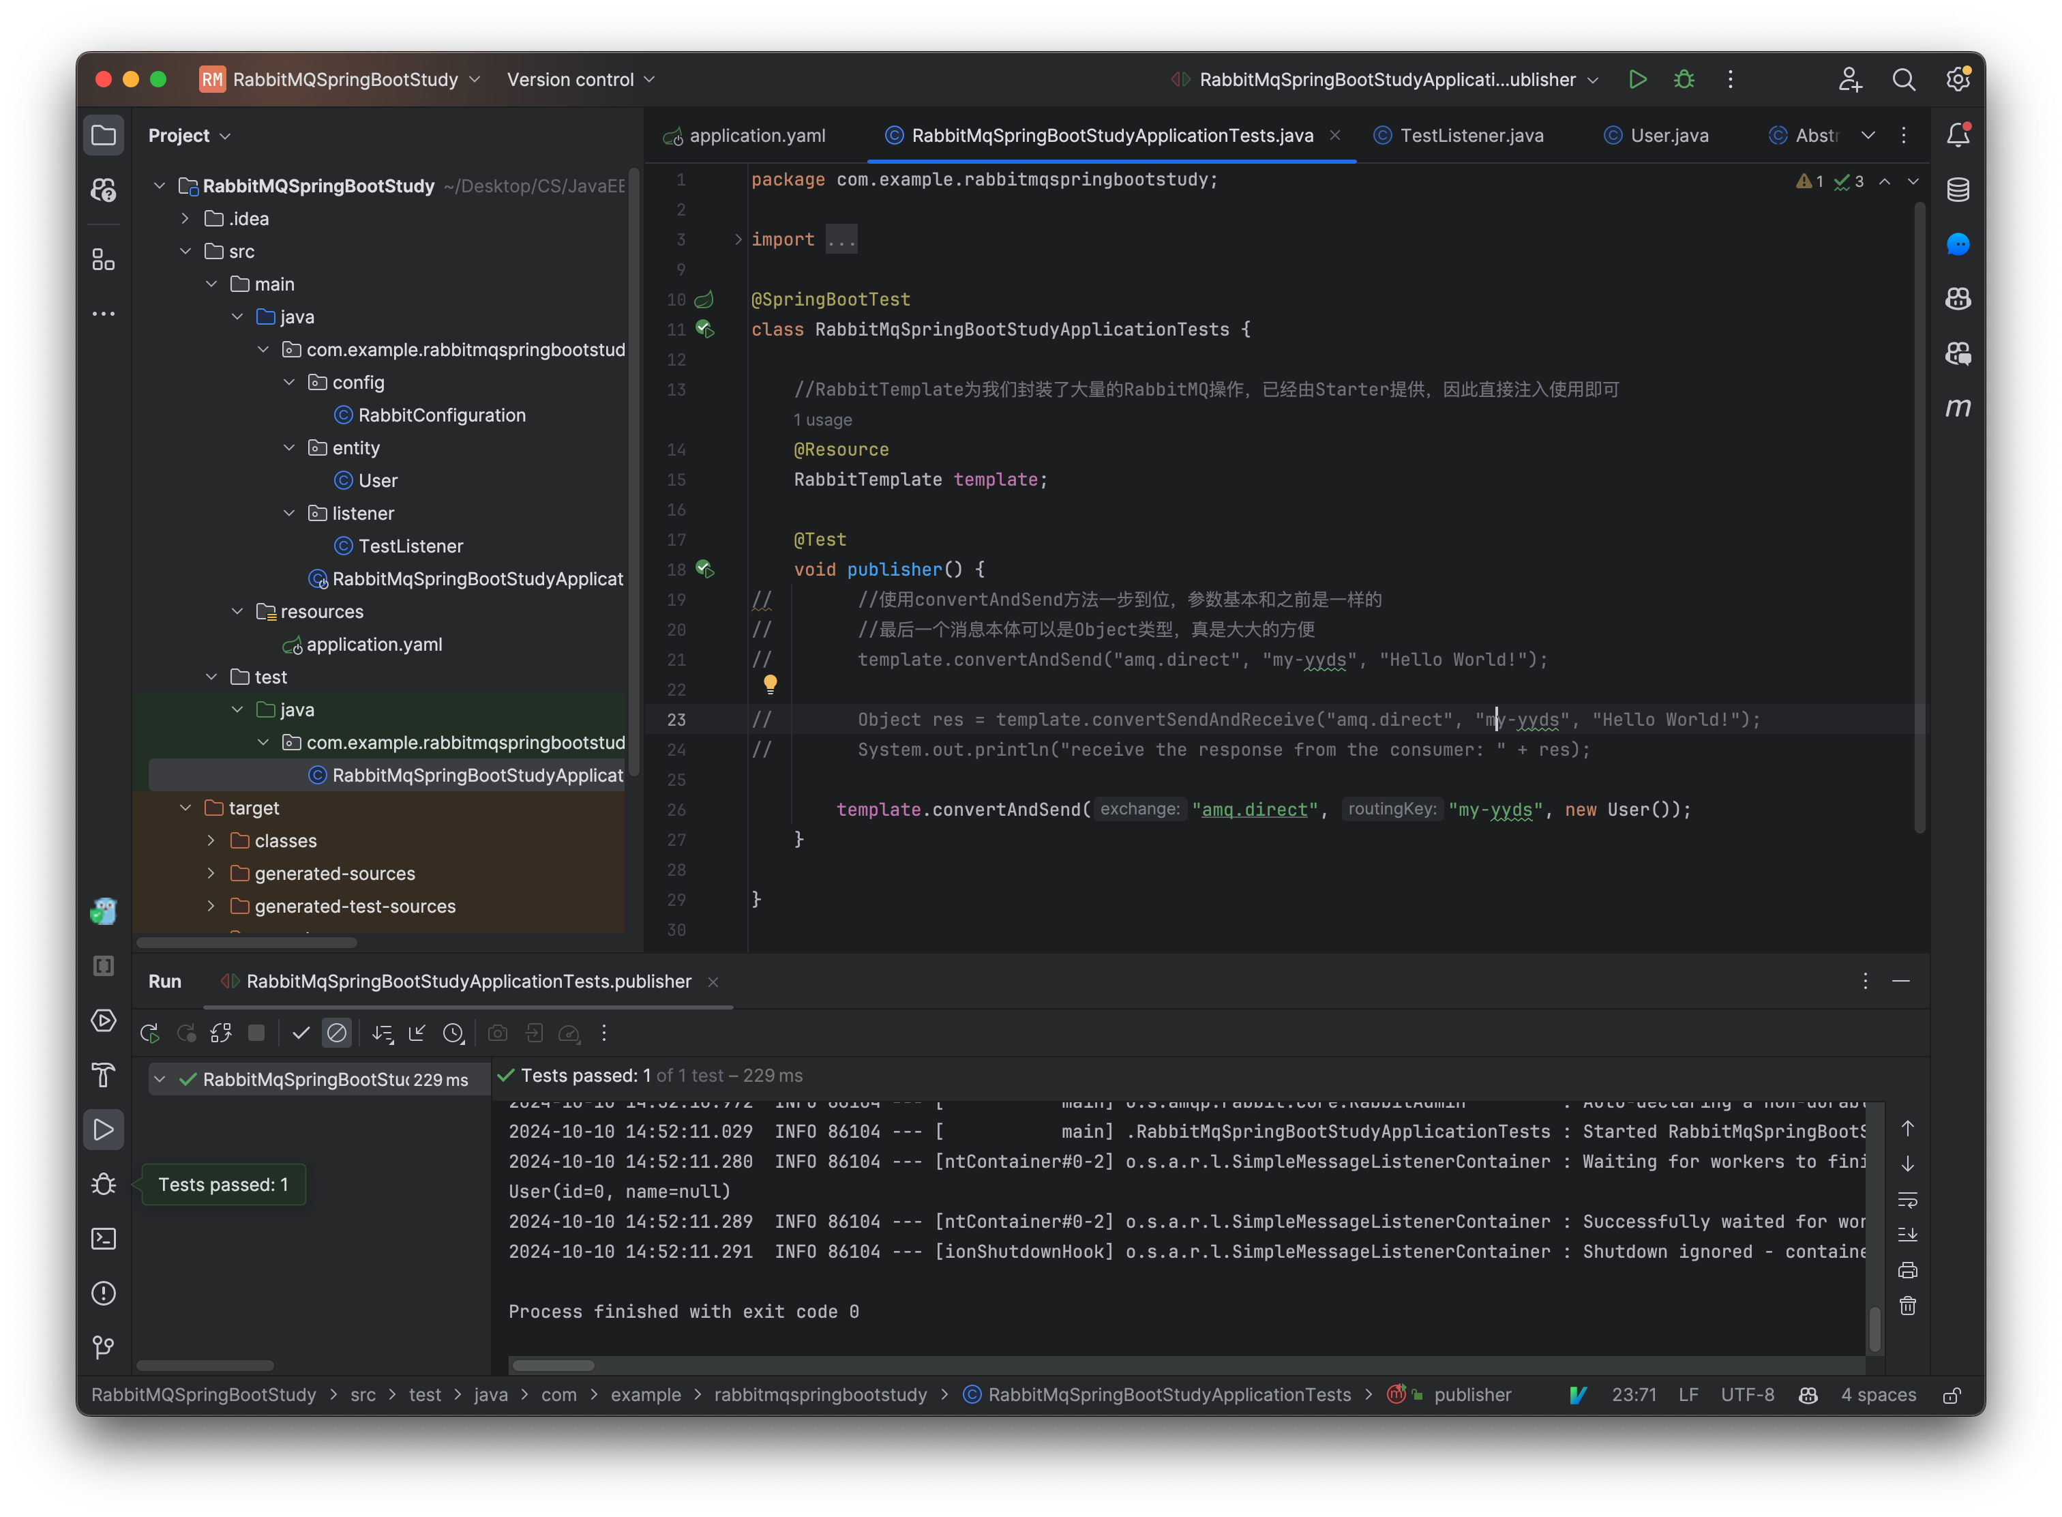Image resolution: width=2062 pixels, height=1517 pixels.
Task: Open the Maven tool window icon
Action: 1958,408
